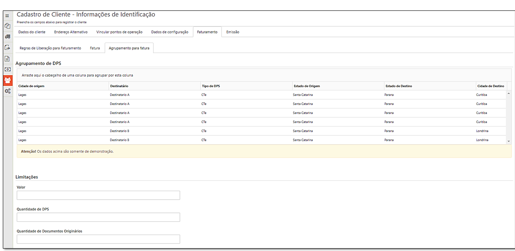
Task: Open the document page sidebar icon
Action: tap(7, 59)
